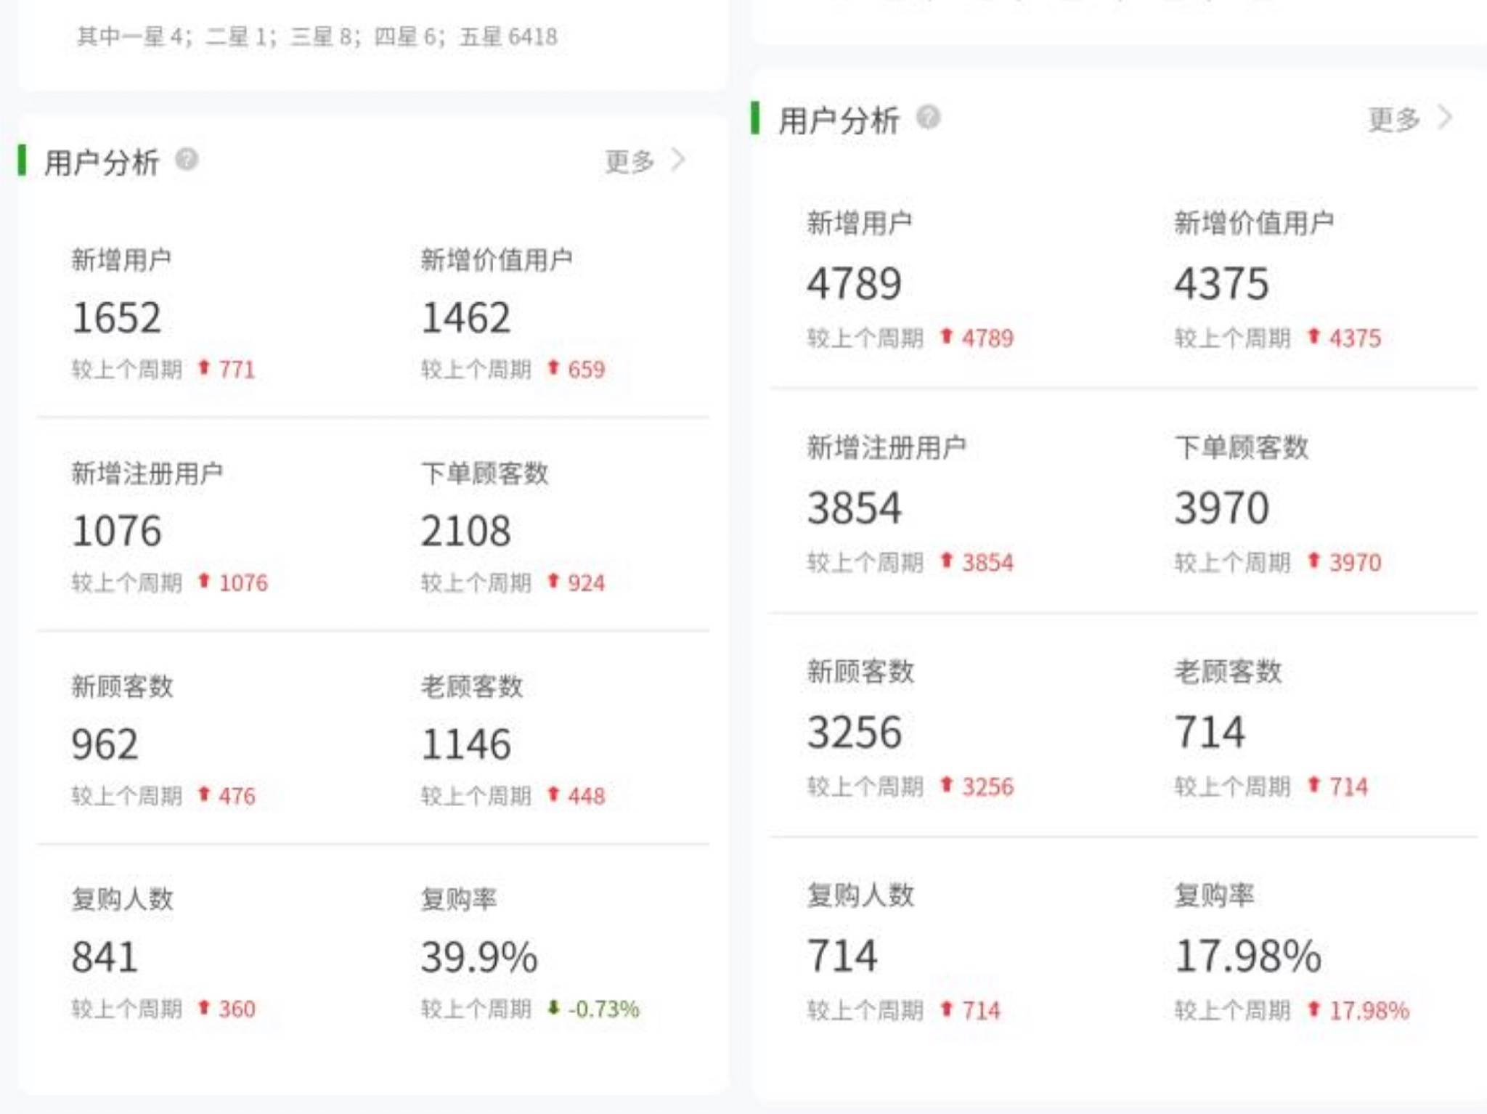Click the red change value 771
This screenshot has height=1114, width=1487.
coord(237,370)
